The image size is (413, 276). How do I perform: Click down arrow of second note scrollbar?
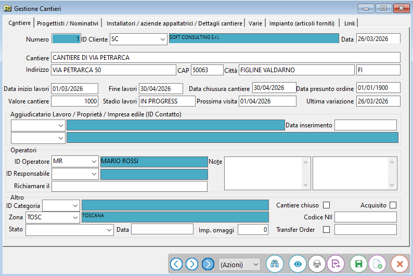(392, 185)
